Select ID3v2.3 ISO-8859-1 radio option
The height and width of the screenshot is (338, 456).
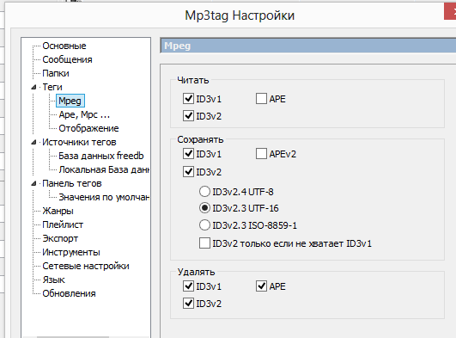[x=204, y=225]
